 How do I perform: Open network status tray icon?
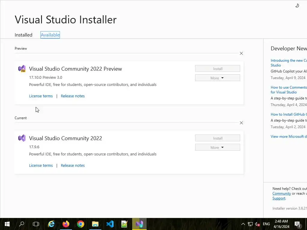pyautogui.click(x=250, y=224)
